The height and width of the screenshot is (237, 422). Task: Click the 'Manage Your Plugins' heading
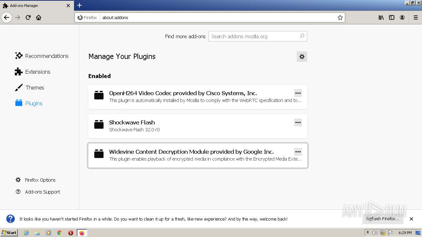(x=122, y=57)
